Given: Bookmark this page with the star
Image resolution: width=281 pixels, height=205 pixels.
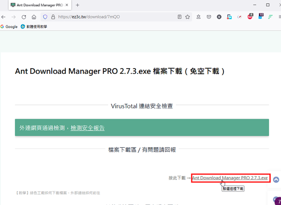Looking at the screenshot, I should point(187,17).
